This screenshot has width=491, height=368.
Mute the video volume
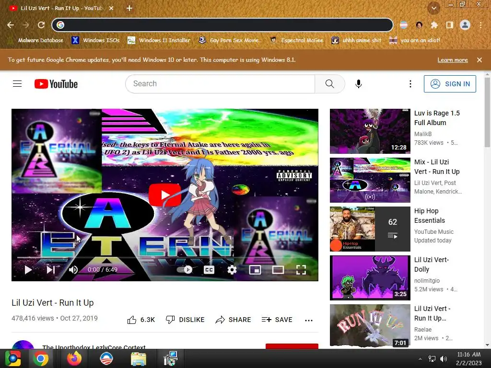coord(73,270)
